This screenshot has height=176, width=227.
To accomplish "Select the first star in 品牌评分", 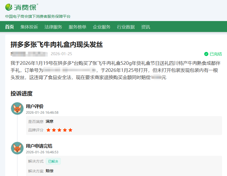I will (49, 130).
